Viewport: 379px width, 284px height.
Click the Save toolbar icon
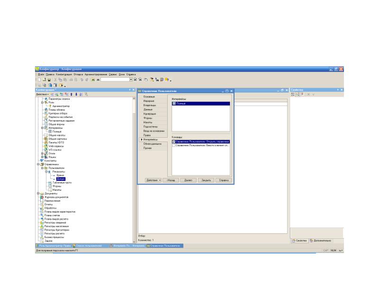49,80
